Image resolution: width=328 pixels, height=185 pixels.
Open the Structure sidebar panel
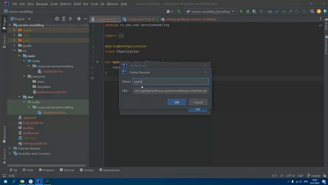click(4, 156)
